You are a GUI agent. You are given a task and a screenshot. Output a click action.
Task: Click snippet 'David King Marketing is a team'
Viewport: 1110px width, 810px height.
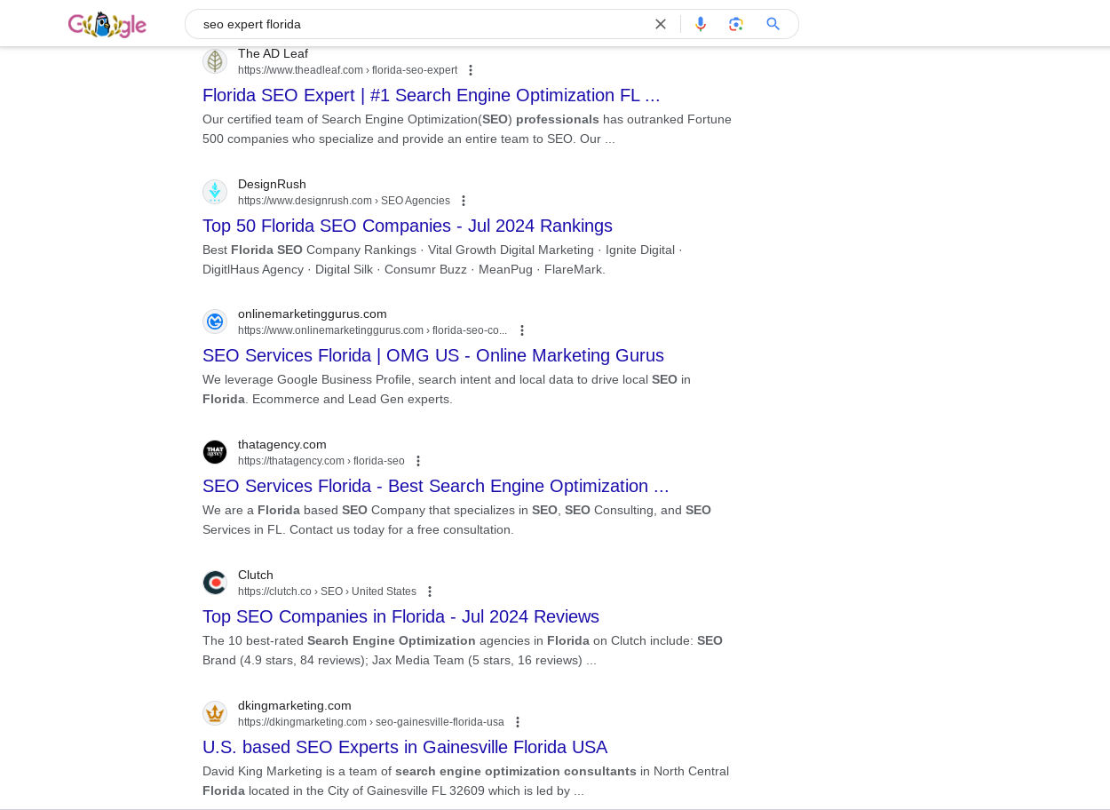pyautogui.click(x=465, y=781)
